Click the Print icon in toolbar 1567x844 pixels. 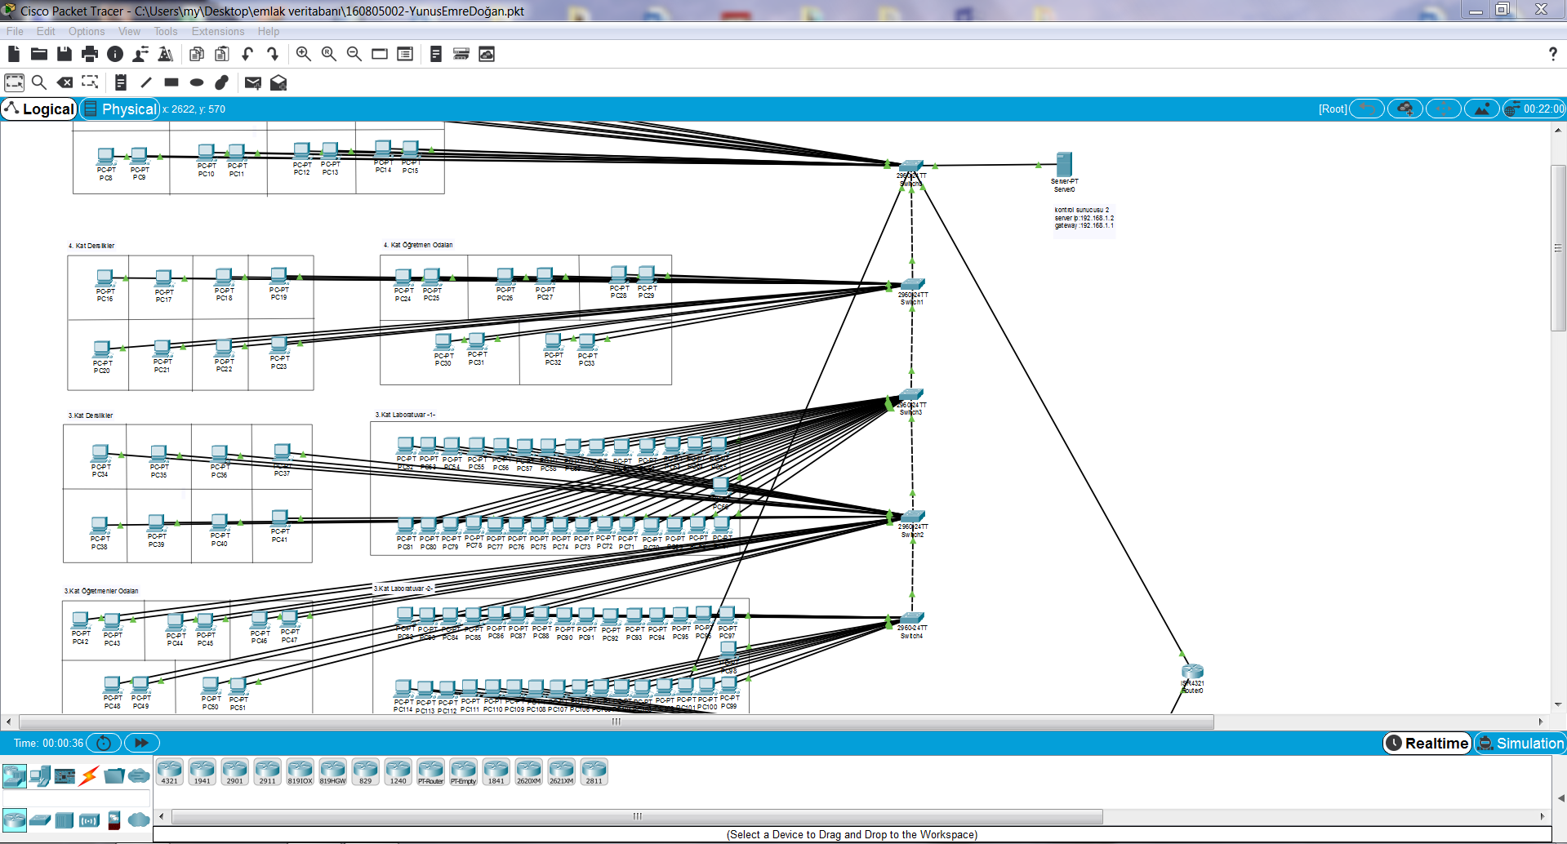pyautogui.click(x=90, y=54)
